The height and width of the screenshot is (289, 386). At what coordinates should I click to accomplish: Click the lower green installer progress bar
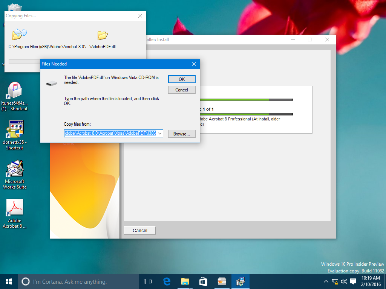[246, 114]
